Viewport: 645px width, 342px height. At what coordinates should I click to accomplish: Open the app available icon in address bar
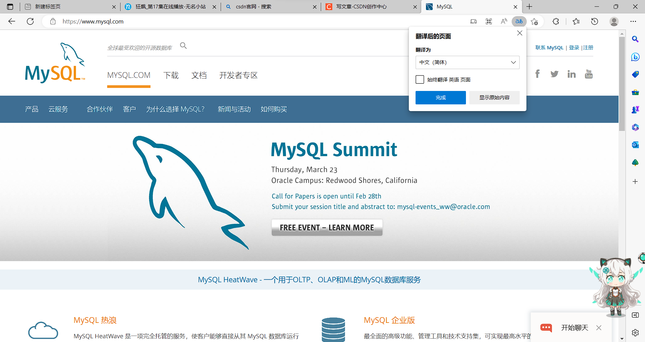tap(474, 21)
